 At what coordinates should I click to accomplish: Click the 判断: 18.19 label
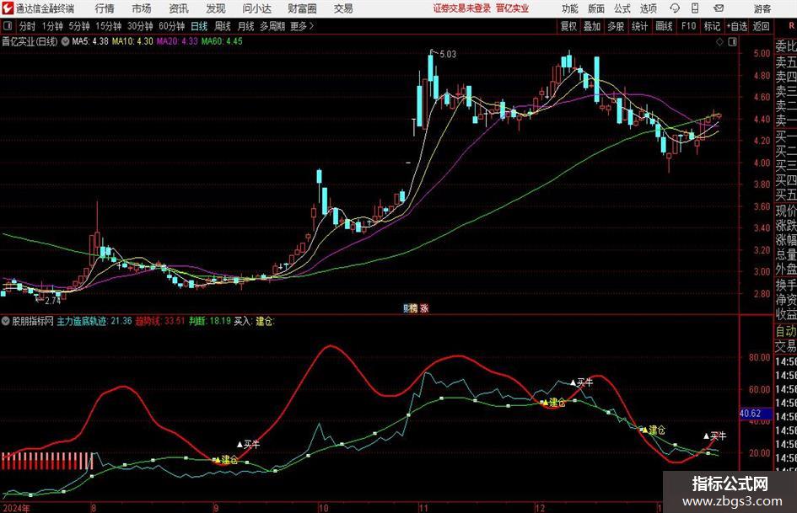[x=210, y=321]
